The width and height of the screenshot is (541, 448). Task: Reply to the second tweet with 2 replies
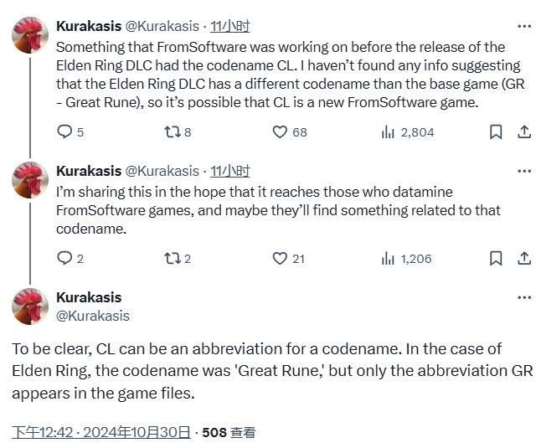point(64,258)
